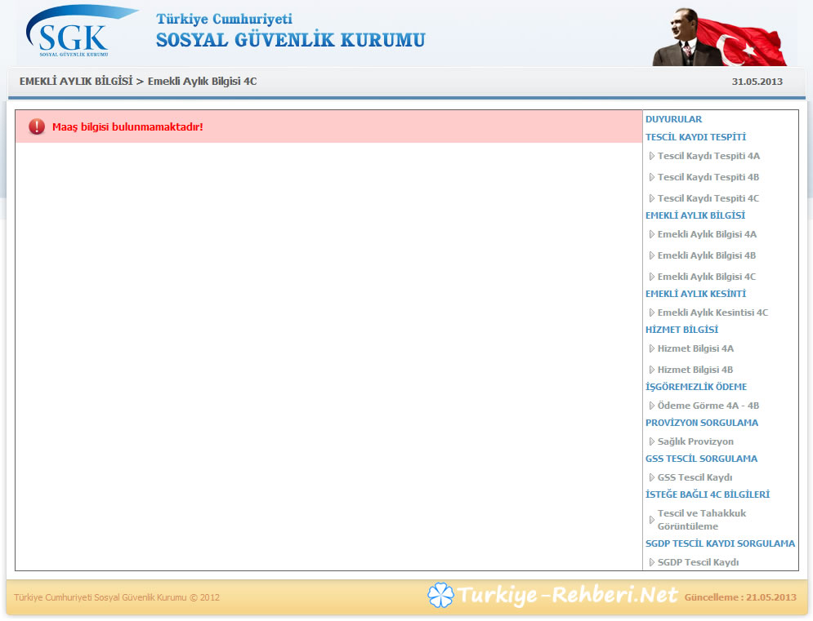The image size is (813, 621).
Task: Click arrow icon beside Sağlık Provizyon
Action: pos(651,441)
